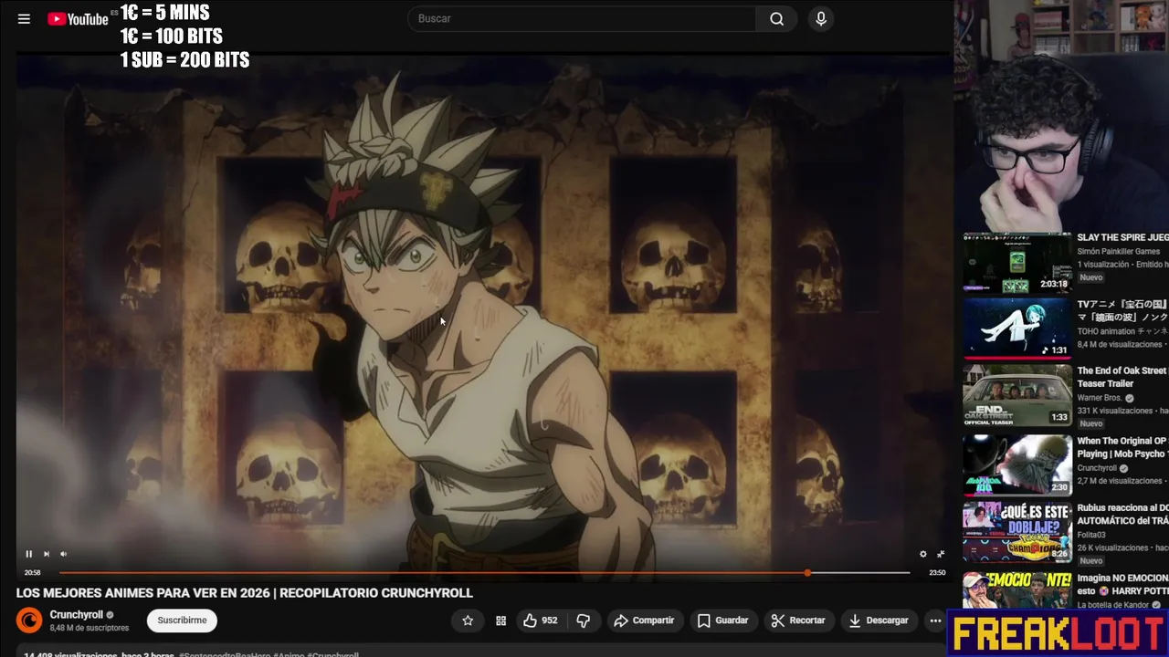Open the Crunchyroll channel name link

[77, 615]
